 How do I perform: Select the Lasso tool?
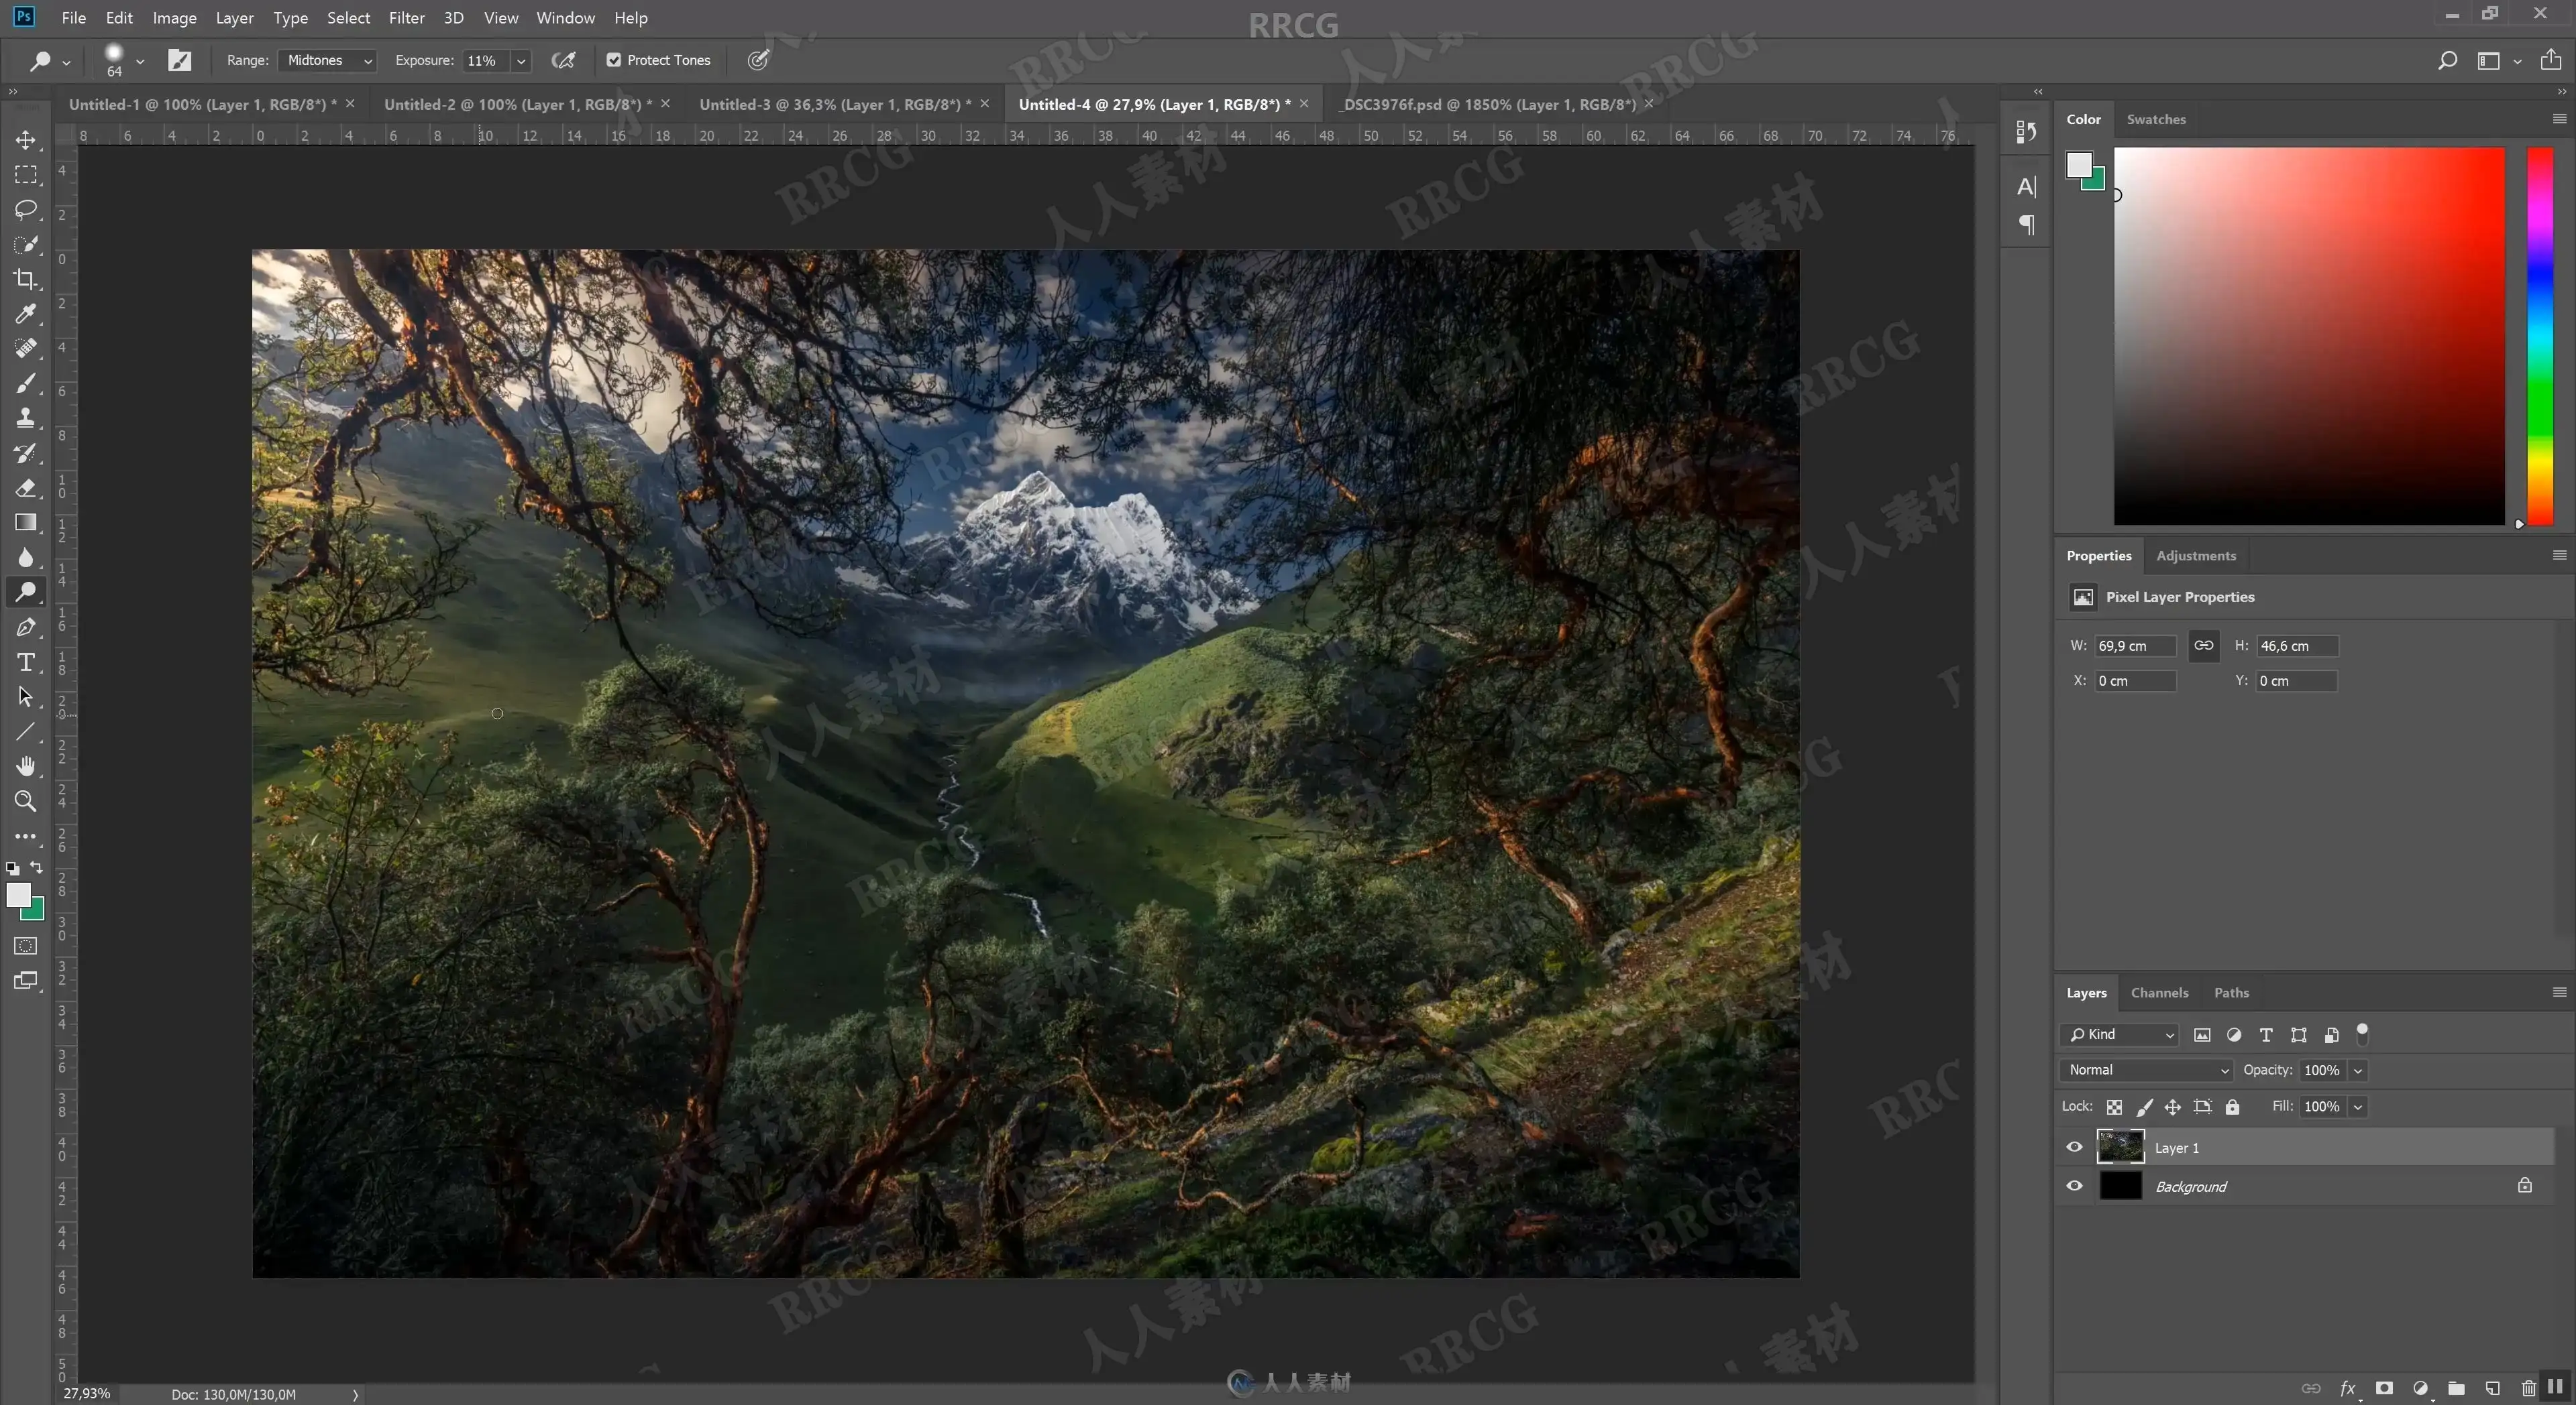click(x=26, y=209)
